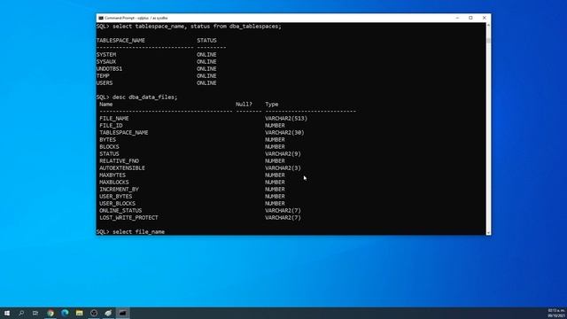
Task: Open OBS Studio taskbar icon
Action: coord(94,313)
